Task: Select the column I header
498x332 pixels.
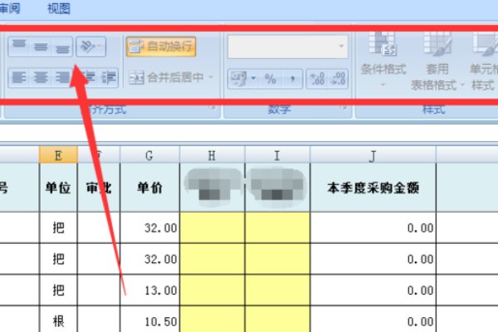Action: pos(277,155)
